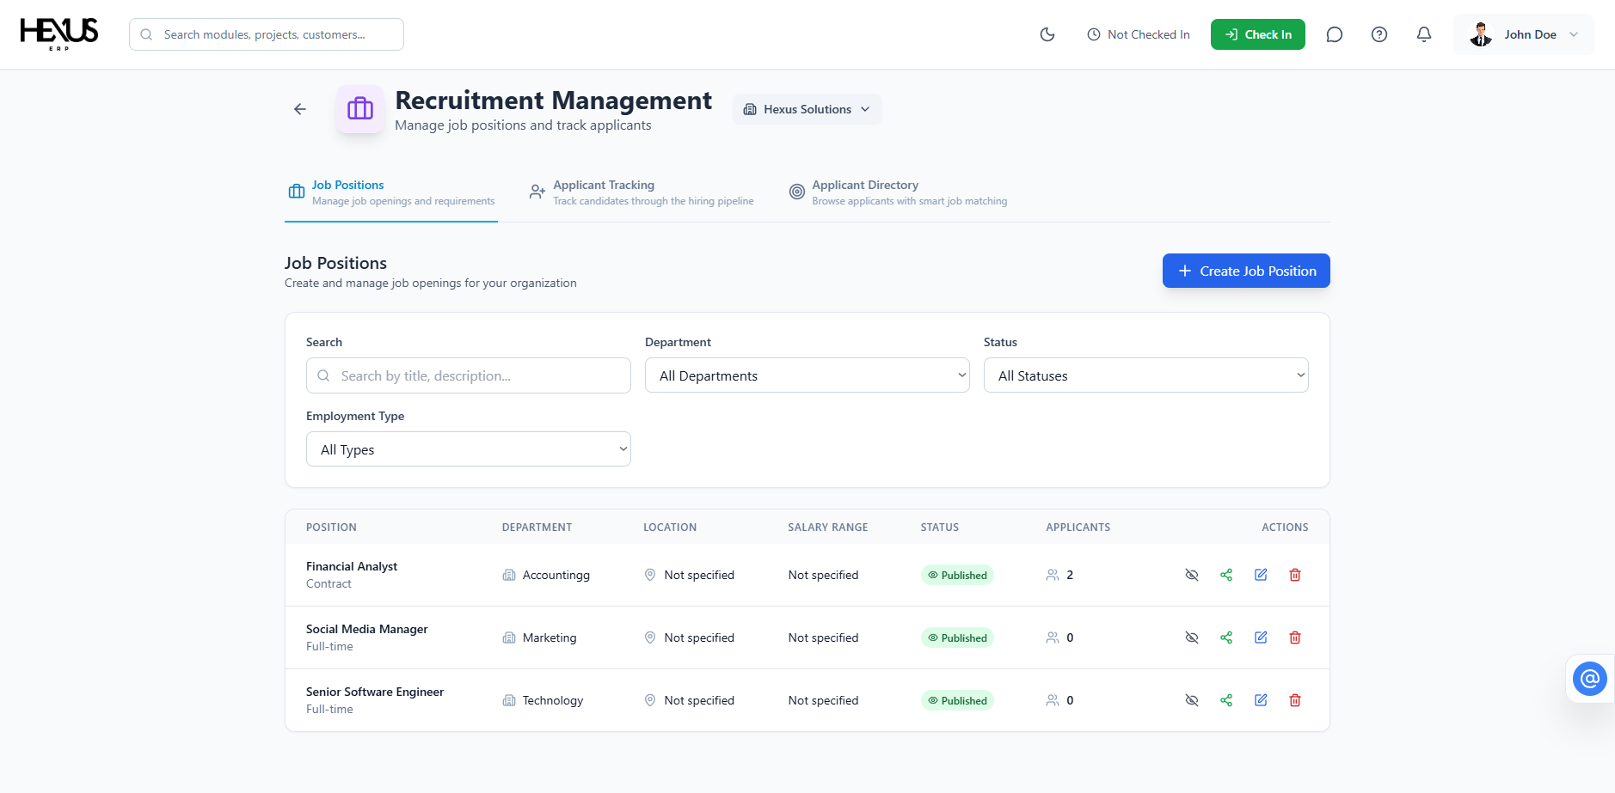This screenshot has height=793, width=1615.
Task: Open the All Types employment dropdown
Action: [469, 449]
